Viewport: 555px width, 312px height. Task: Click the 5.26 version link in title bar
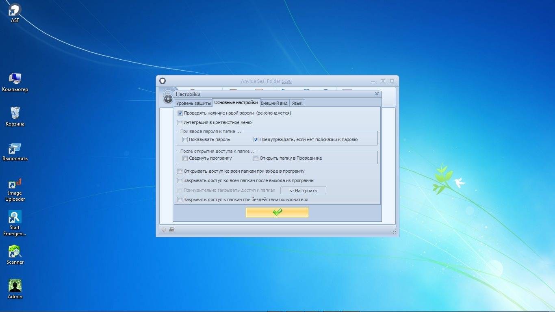click(x=287, y=81)
